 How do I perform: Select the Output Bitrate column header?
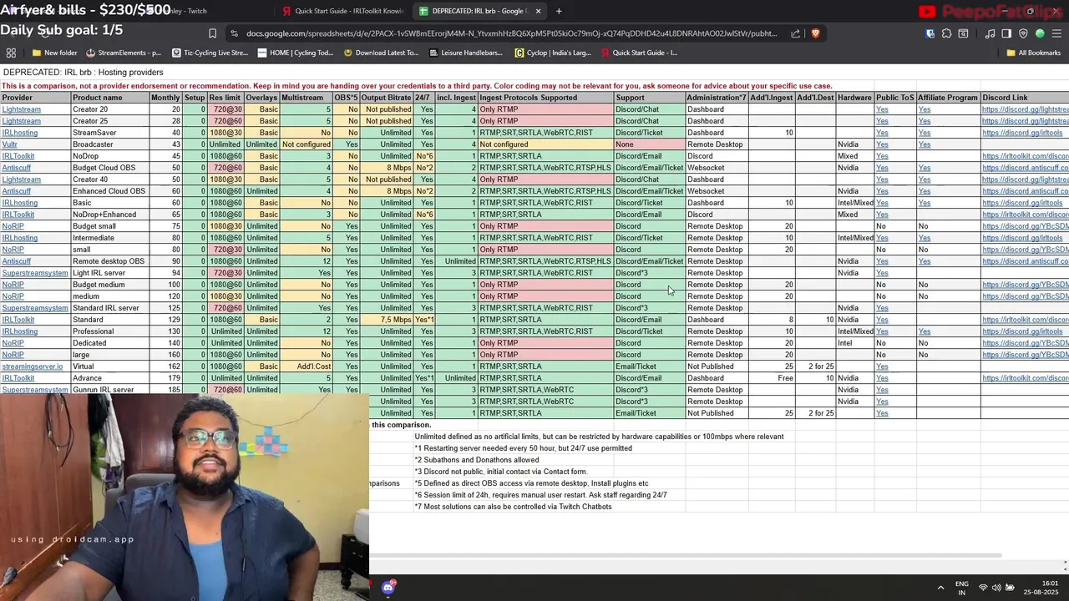(386, 98)
